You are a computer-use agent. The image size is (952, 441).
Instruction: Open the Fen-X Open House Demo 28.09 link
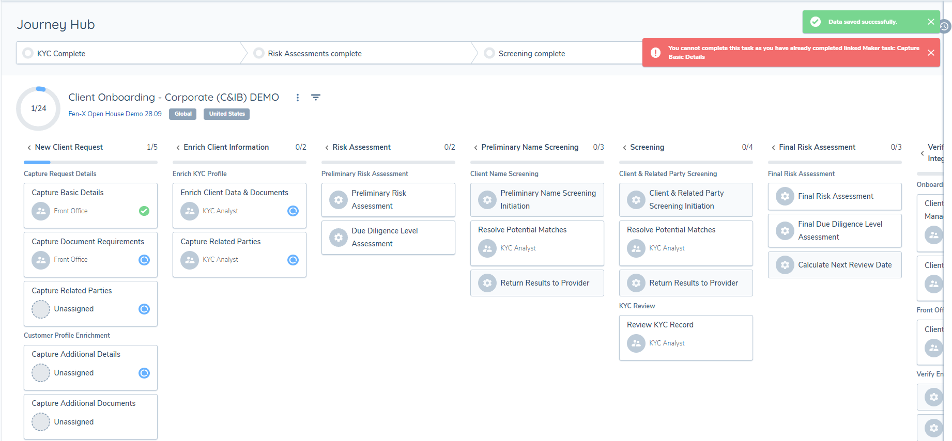[115, 114]
